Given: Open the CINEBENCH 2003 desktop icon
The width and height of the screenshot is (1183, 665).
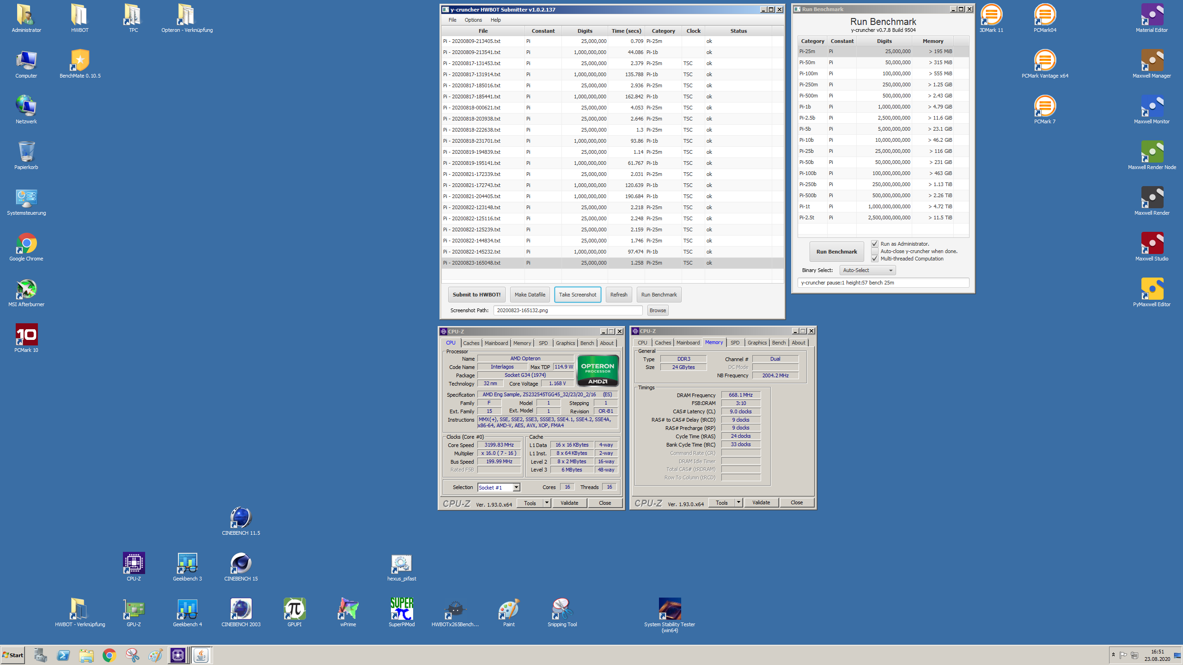Looking at the screenshot, I should tap(241, 612).
